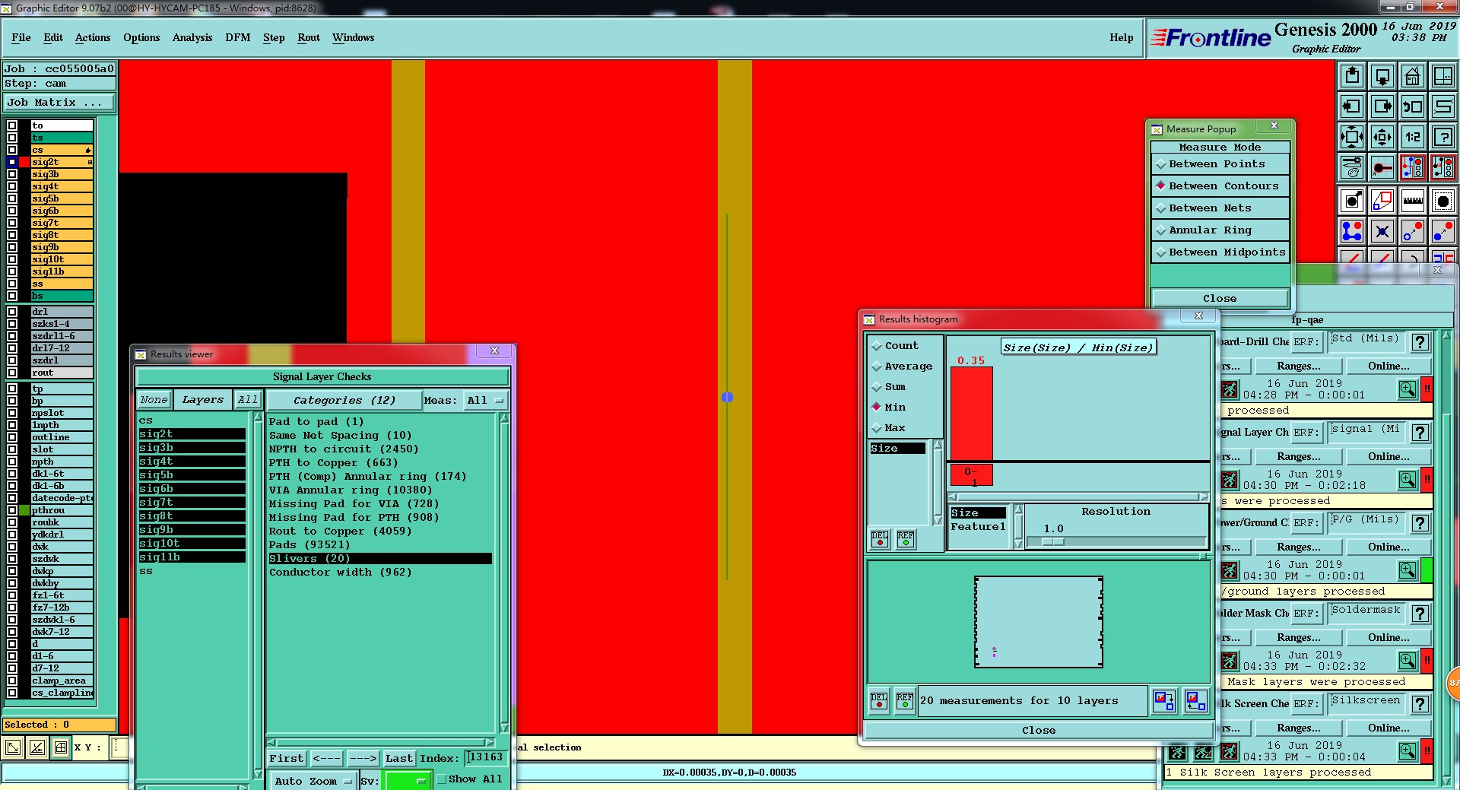
Task: Click the First button in Results viewer
Action: pyautogui.click(x=287, y=759)
